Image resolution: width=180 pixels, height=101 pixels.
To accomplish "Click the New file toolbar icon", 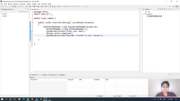I will click(x=2, y=6).
